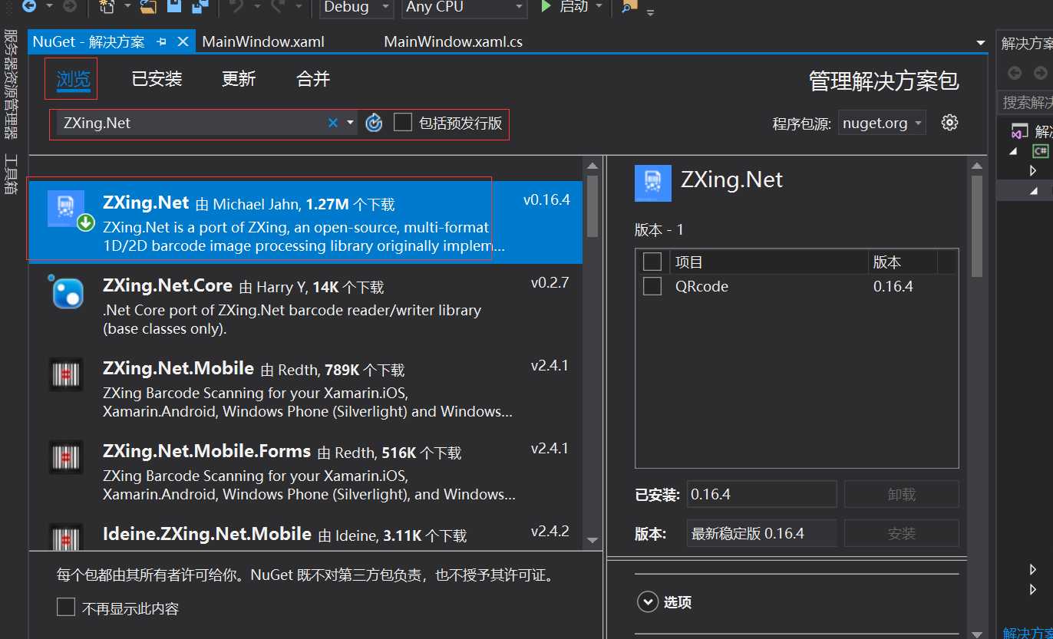Viewport: 1053px width, 639px height.
Task: Click the redo arrow icon
Action: [278, 6]
